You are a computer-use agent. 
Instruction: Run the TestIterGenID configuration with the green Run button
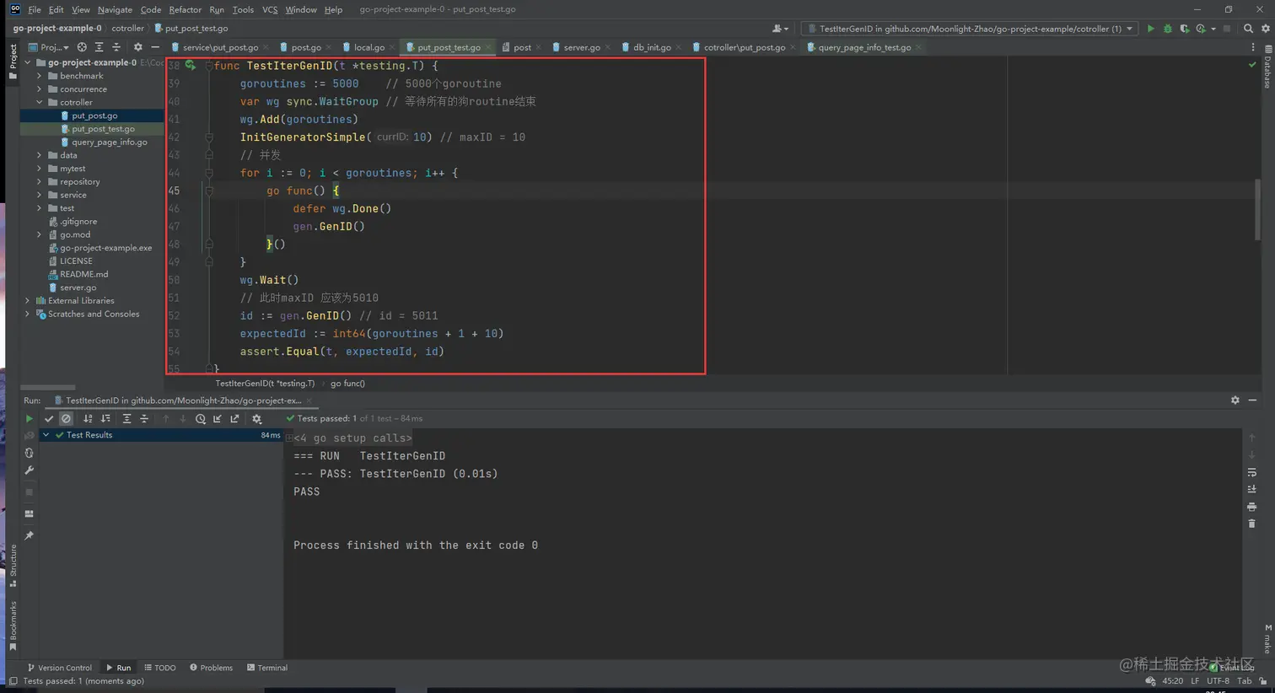coord(1150,29)
